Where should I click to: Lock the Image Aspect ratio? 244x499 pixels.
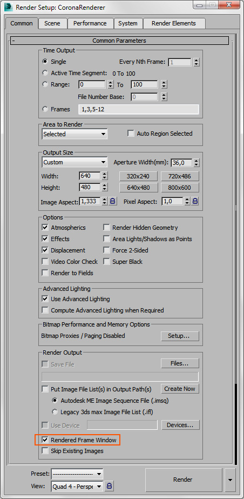click(113, 201)
